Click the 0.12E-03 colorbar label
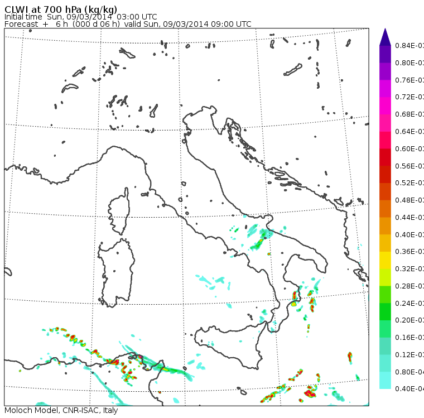 pyautogui.click(x=409, y=355)
